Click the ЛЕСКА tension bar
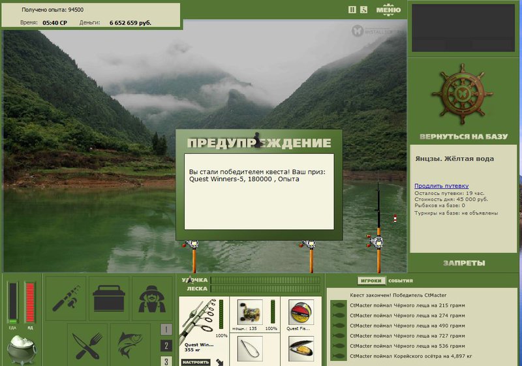The width and height of the screenshot is (522, 366). 266,288
